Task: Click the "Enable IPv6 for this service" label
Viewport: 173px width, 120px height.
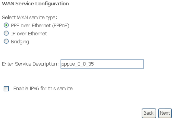Action: pos(43,89)
